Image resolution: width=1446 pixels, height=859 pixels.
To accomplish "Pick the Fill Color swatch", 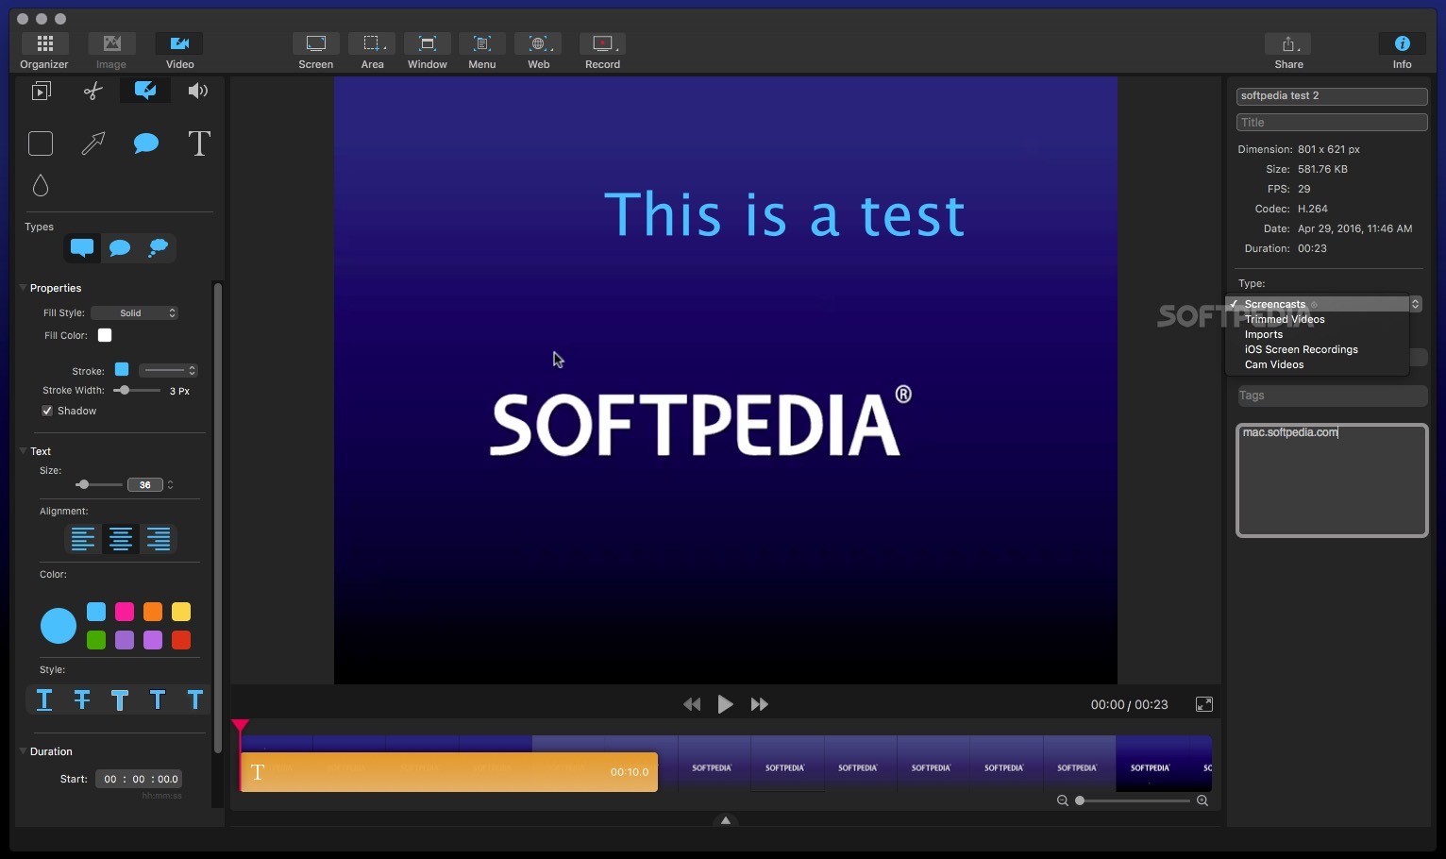I will pos(105,335).
